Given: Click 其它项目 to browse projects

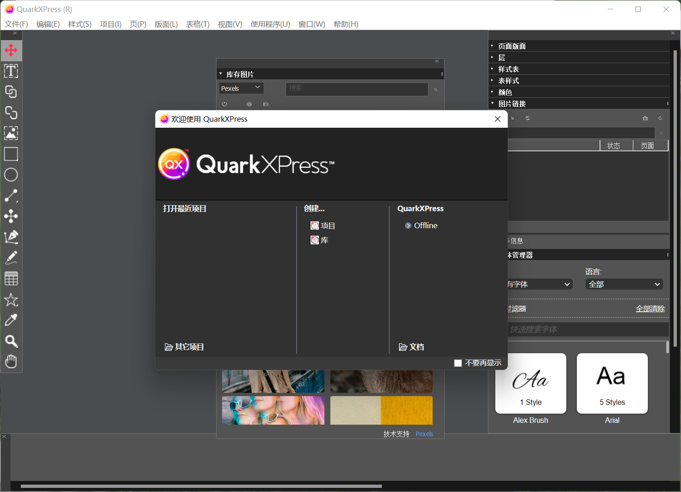Looking at the screenshot, I should tap(184, 347).
